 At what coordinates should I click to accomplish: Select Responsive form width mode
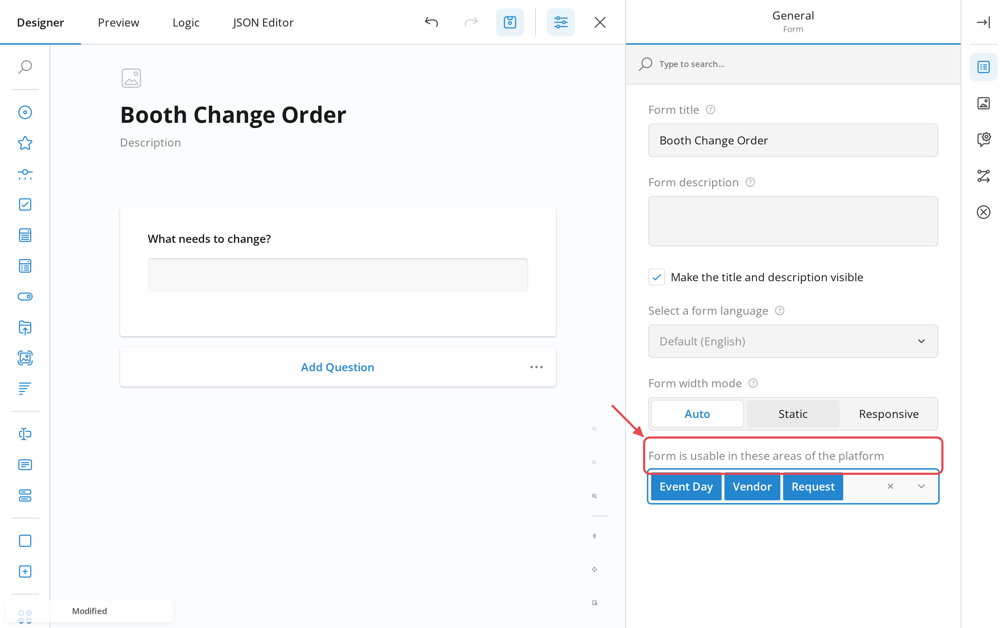coord(888,414)
